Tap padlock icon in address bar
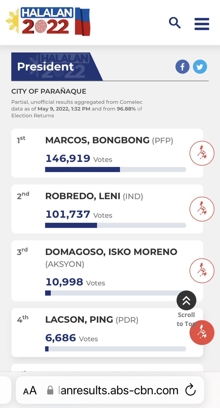 pyautogui.click(x=50, y=390)
